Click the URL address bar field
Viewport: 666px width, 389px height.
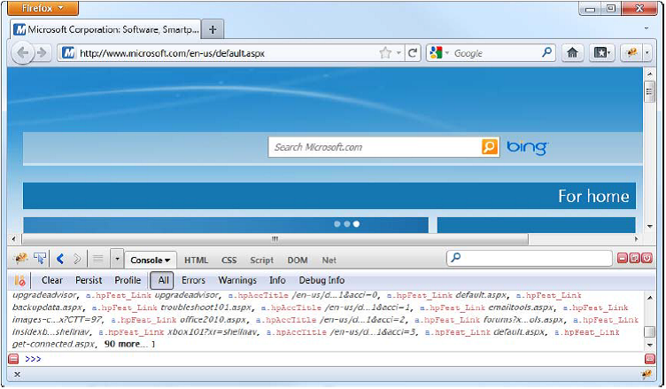pyautogui.click(x=219, y=53)
